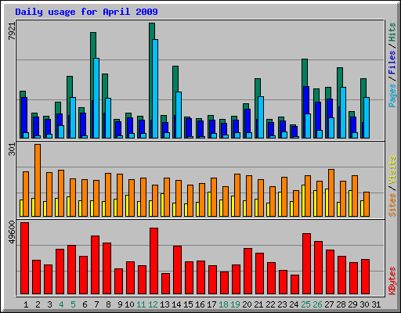The width and height of the screenshot is (401, 313).
Task: Click day 21 on the x-axis
Action: pyautogui.click(x=258, y=304)
